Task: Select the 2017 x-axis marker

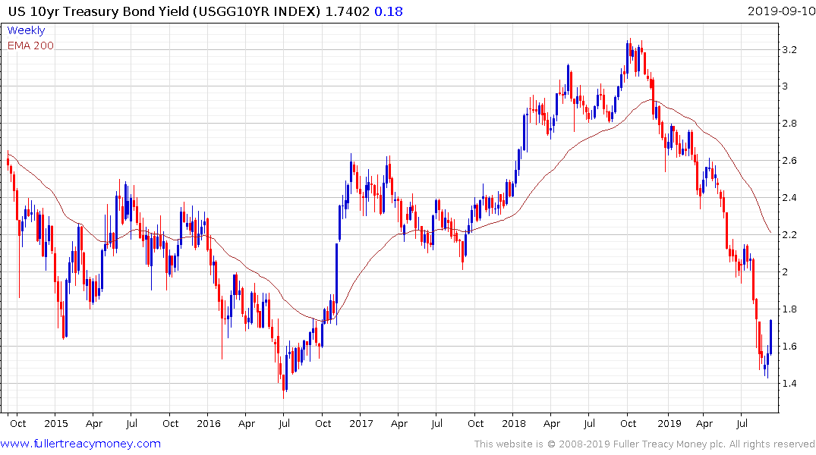Action: click(x=361, y=423)
